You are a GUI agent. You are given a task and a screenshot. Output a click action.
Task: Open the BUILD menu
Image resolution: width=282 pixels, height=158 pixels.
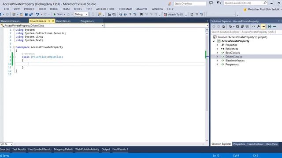point(42,9)
